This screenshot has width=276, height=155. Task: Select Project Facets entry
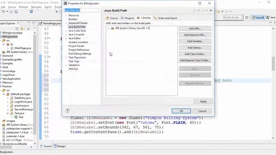pyautogui.click(x=76, y=46)
